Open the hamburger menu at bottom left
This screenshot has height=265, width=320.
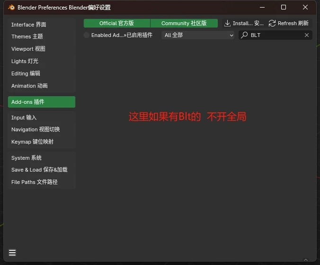12,253
